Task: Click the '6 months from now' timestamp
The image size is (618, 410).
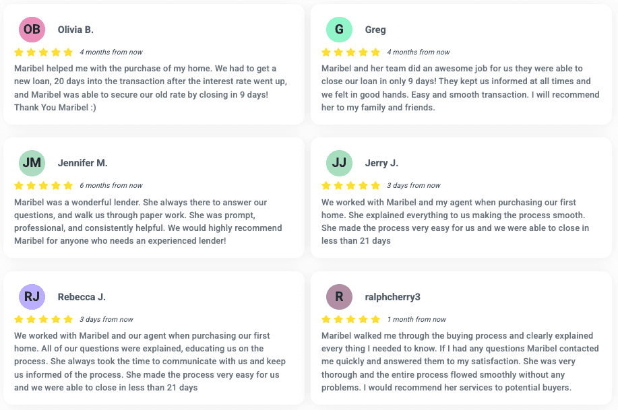Action: [x=111, y=186]
